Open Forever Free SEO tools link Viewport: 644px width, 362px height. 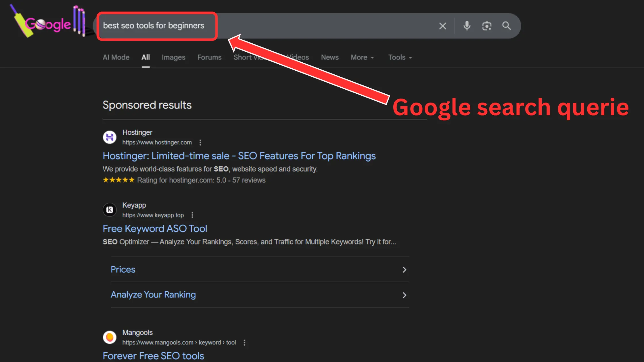(154, 356)
